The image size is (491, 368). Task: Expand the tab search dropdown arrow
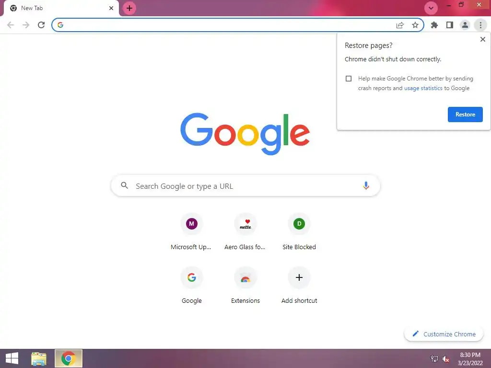pyautogui.click(x=431, y=8)
